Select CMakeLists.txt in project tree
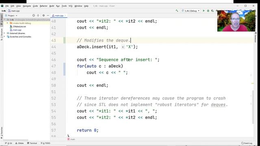Viewport: 260px width, 146px height. (x=18, y=26)
